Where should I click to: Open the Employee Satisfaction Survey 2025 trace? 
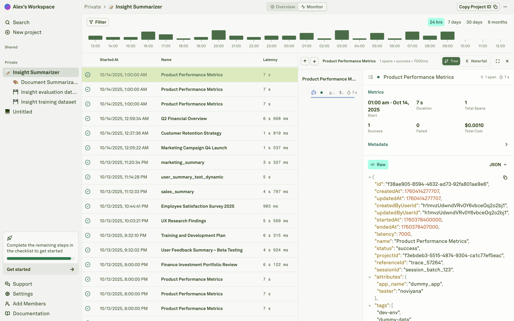pyautogui.click(x=190, y=207)
